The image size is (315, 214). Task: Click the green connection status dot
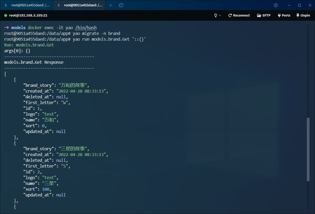[6, 15]
